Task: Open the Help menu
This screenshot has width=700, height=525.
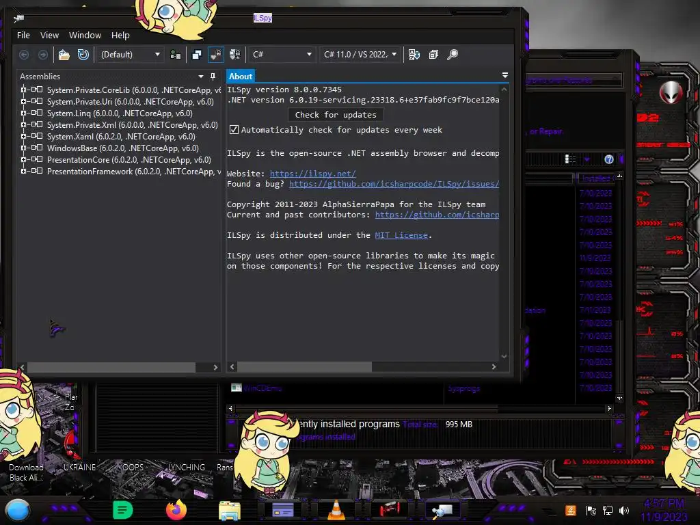Action: pyautogui.click(x=120, y=36)
